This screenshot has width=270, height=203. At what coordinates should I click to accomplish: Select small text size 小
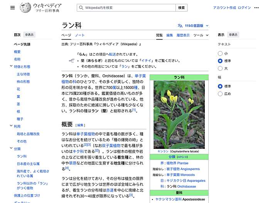tap(220, 53)
